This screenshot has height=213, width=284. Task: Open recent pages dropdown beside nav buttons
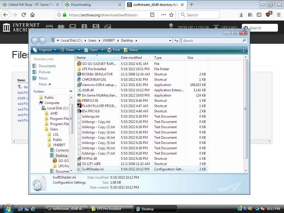pos(48,40)
